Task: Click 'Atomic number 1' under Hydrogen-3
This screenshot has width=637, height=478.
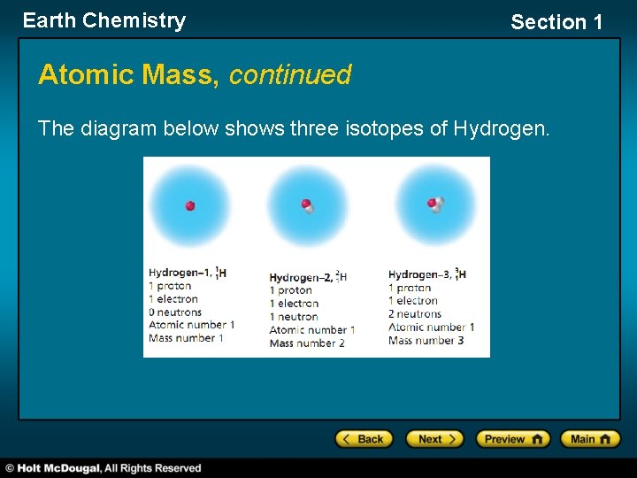Action: point(432,328)
